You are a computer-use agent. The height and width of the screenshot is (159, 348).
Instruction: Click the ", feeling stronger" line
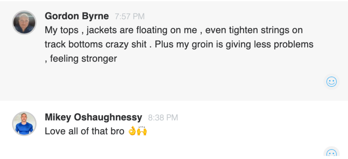pyautogui.click(x=81, y=59)
